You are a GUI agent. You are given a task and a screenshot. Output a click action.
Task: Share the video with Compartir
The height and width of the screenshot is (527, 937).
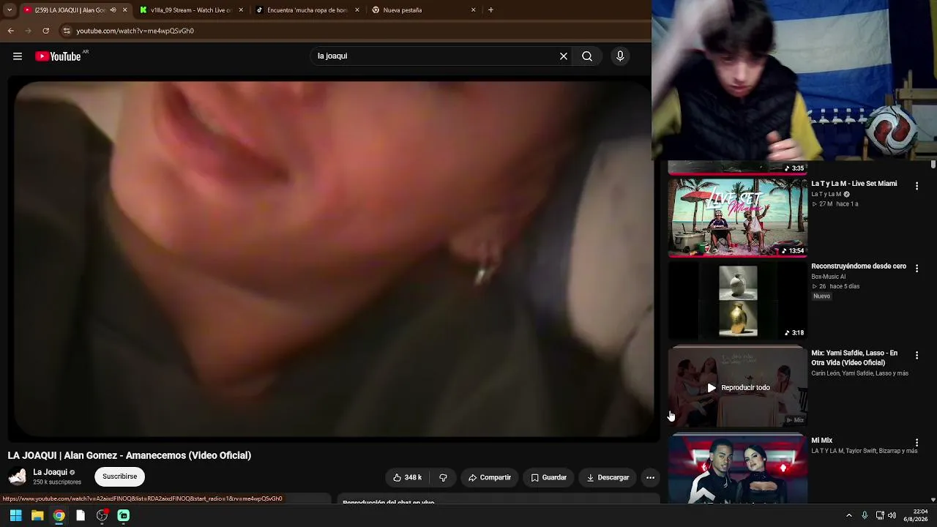coord(490,478)
